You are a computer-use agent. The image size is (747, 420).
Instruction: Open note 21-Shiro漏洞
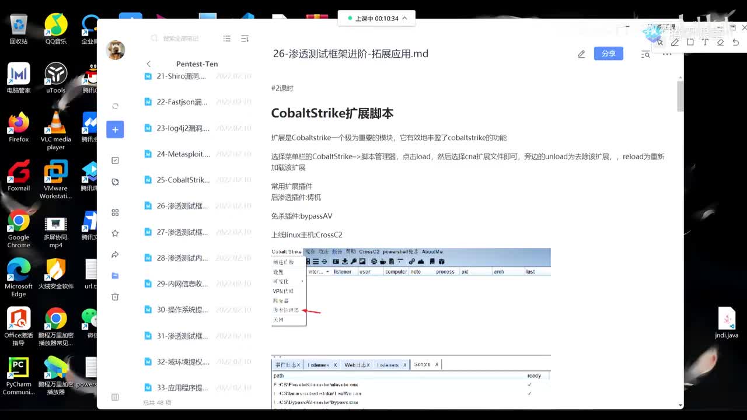pyautogui.click(x=197, y=76)
